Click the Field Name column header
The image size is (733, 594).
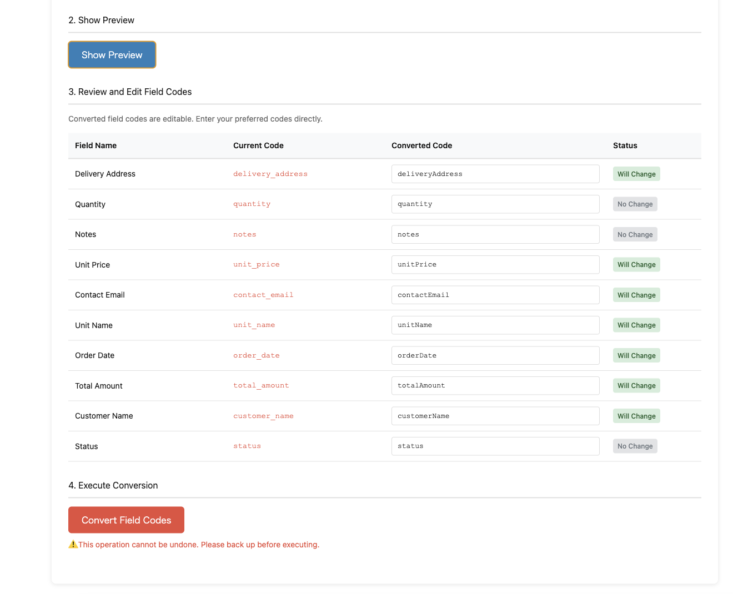(x=96, y=145)
